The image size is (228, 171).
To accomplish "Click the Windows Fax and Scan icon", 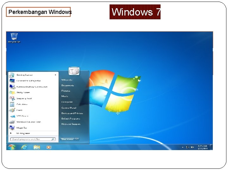I will (x=12, y=122).
